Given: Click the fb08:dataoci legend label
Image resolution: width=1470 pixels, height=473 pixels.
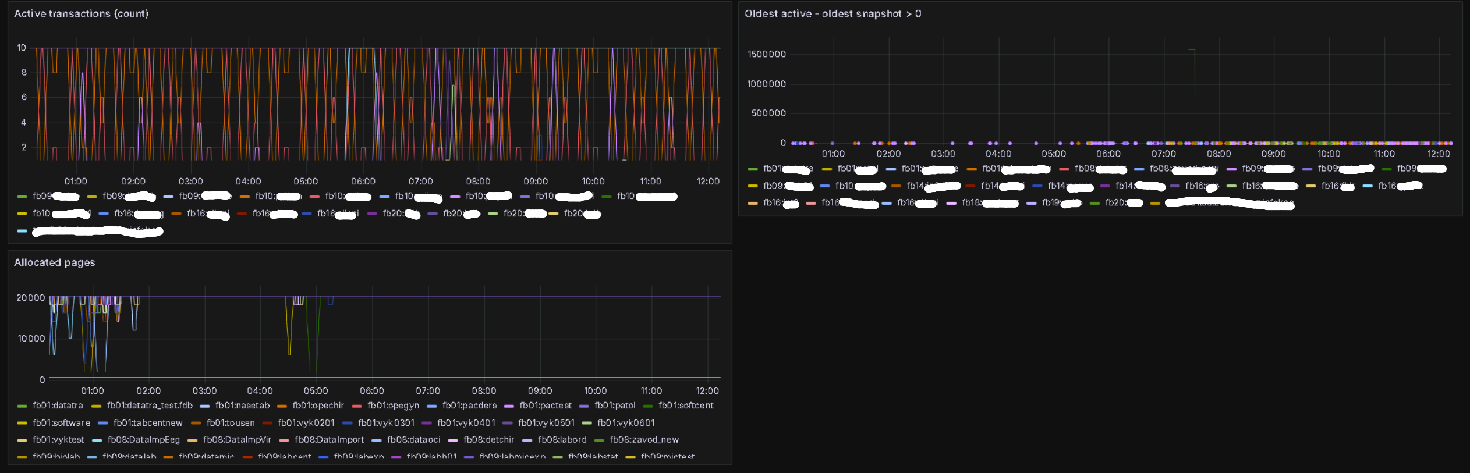Looking at the screenshot, I should (x=414, y=440).
